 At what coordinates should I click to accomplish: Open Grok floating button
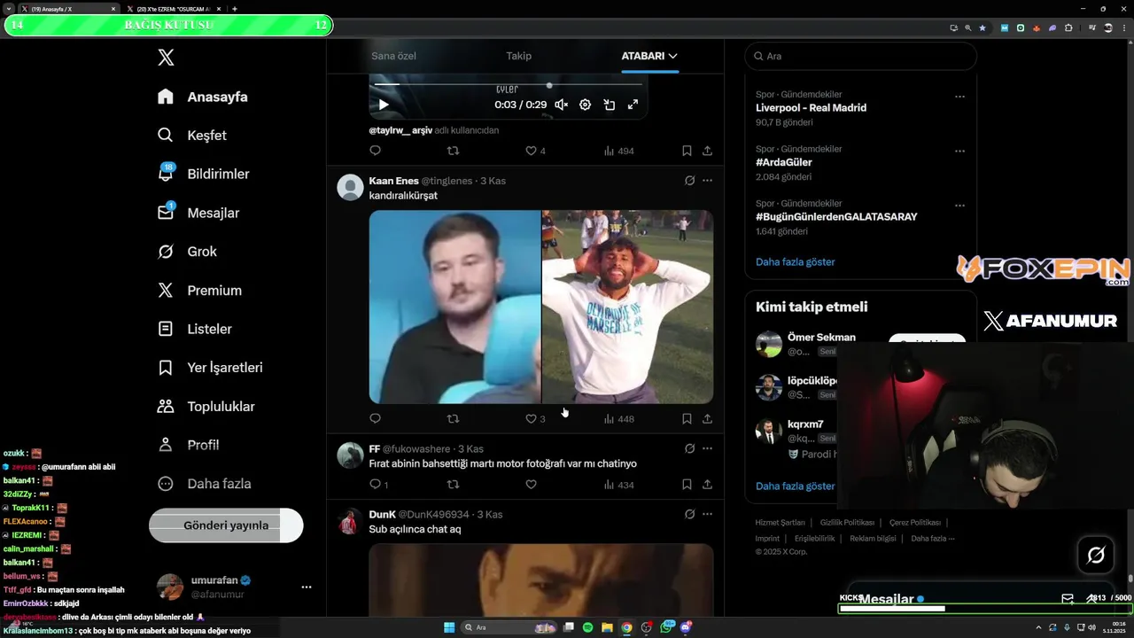click(1096, 556)
